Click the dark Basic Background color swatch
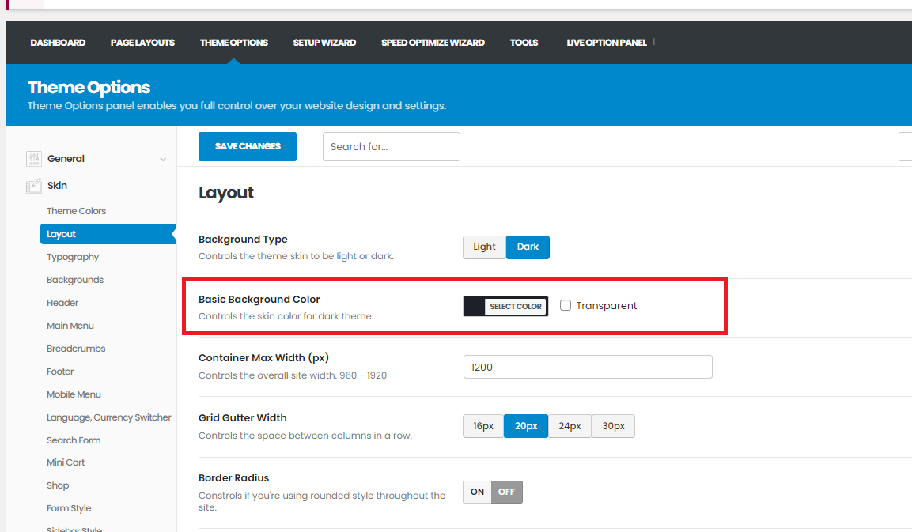This screenshot has height=532, width=912. (x=474, y=307)
